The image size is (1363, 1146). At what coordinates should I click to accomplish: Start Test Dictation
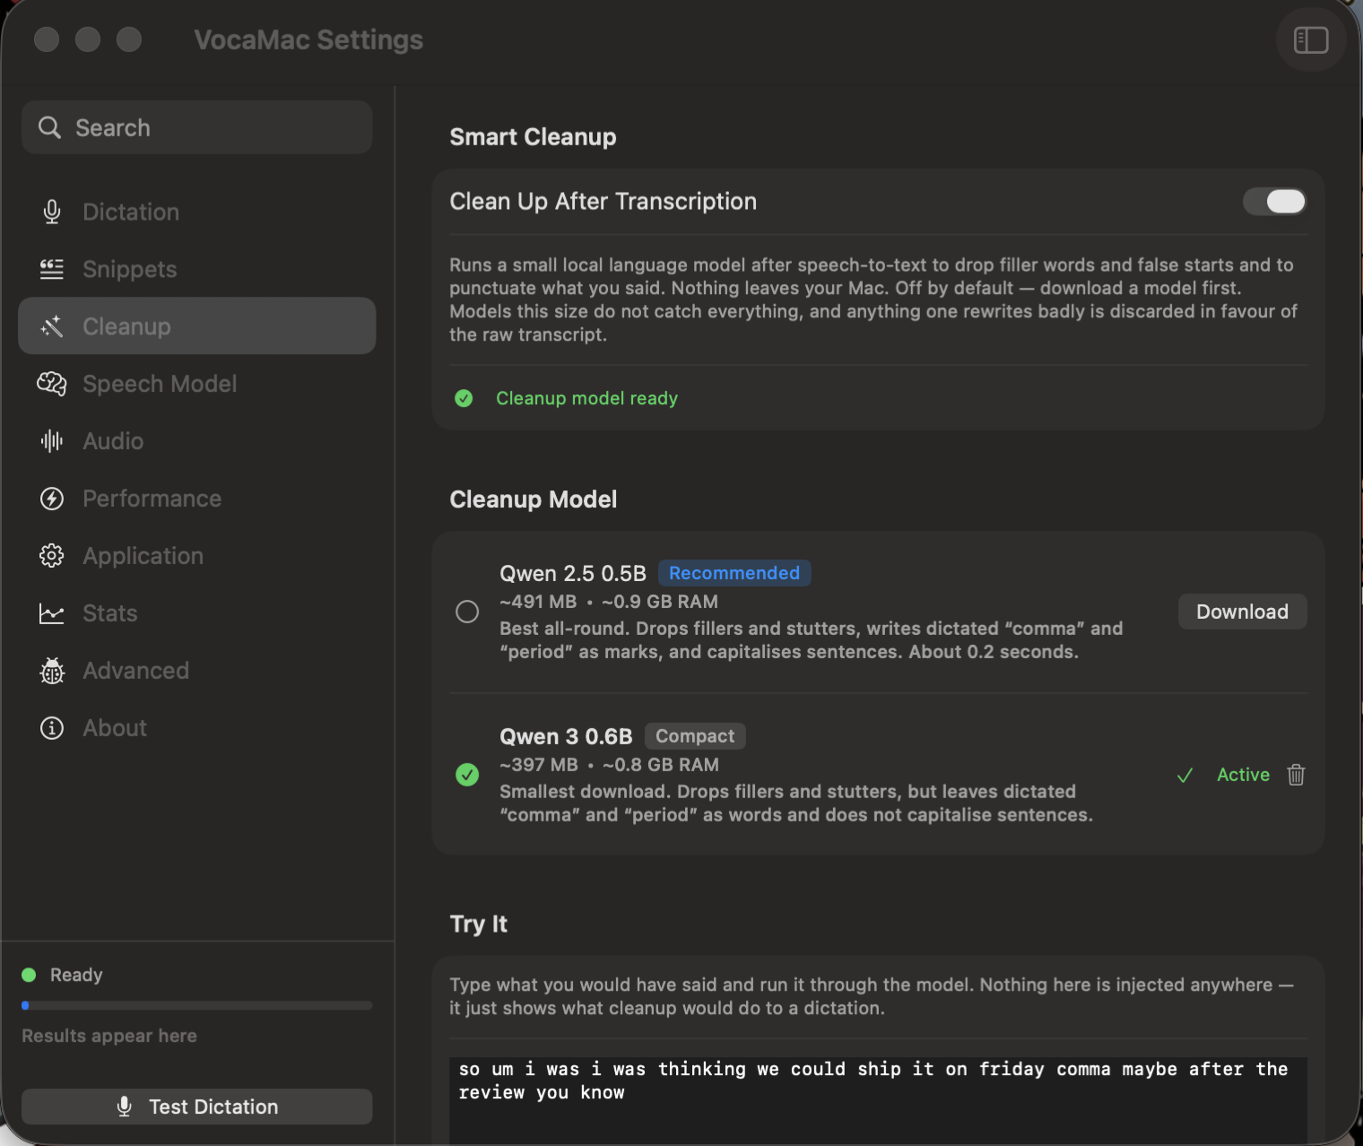(197, 1107)
